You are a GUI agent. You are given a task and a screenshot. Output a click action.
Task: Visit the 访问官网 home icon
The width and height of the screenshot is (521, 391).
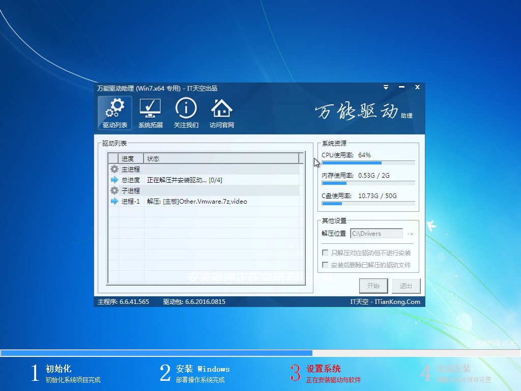(222, 113)
